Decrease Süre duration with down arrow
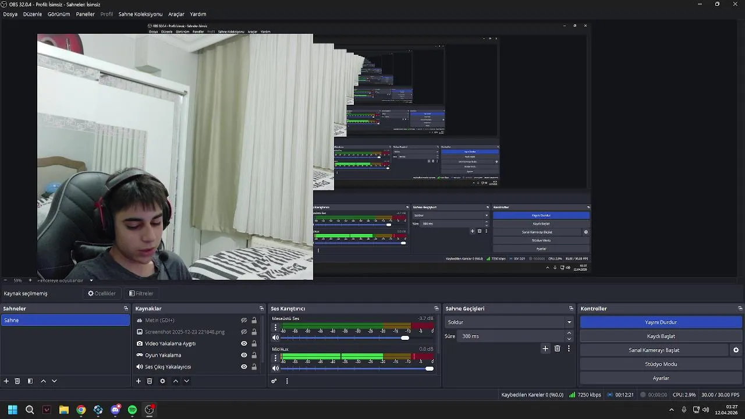Viewport: 745px width, 419px height. pos(569,339)
